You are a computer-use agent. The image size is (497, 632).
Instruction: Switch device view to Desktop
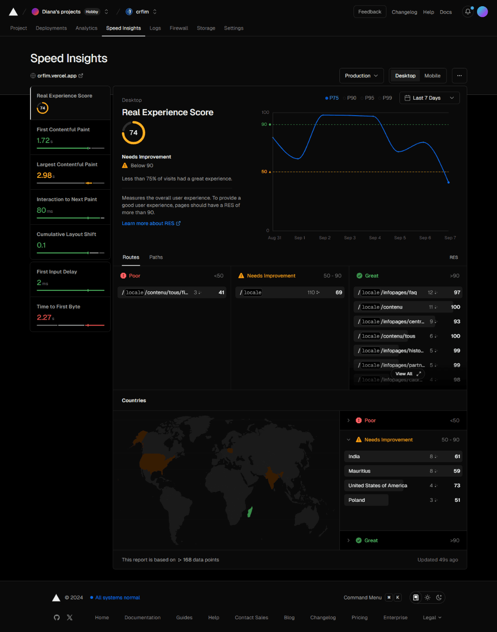coord(405,76)
